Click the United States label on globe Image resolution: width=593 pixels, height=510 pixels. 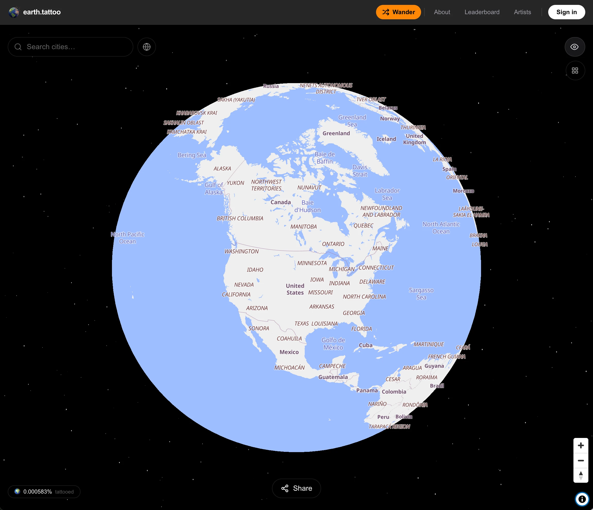295,289
